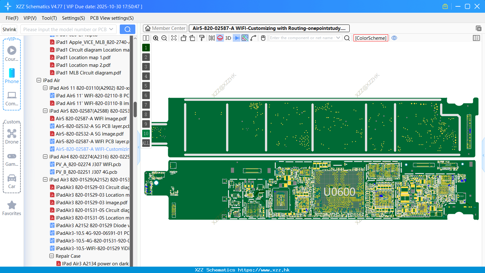Fit PCB board to window
Image resolution: width=485 pixels, height=273 pixels.
click(174, 38)
